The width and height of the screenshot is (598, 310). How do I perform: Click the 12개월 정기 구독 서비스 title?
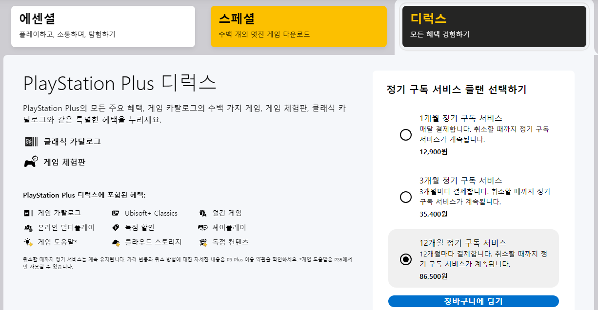click(463, 243)
